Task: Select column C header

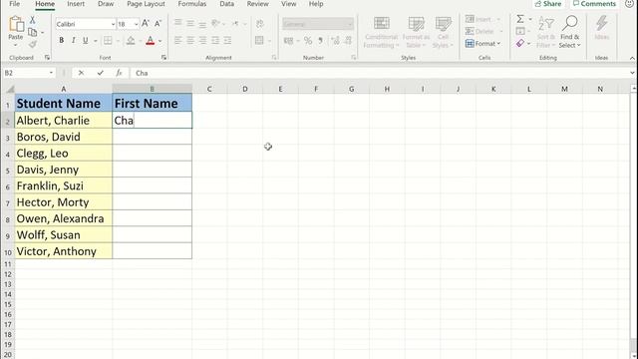Action: (x=209, y=89)
